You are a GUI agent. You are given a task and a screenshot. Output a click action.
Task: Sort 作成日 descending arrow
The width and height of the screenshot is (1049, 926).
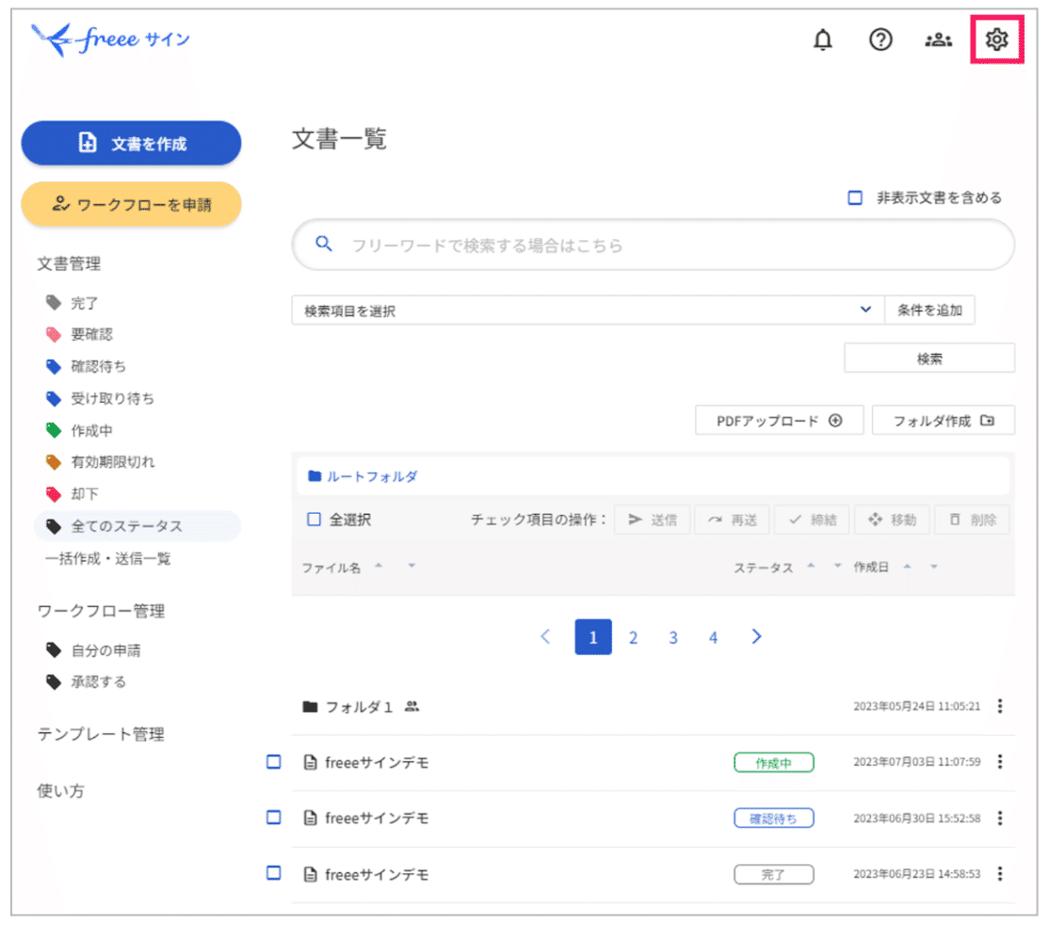coord(934,567)
